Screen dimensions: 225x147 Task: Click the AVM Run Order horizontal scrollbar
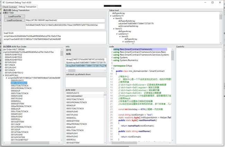click(30, 143)
